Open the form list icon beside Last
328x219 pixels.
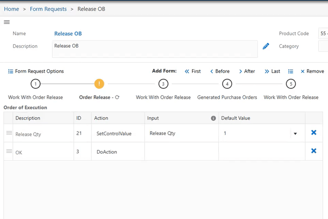tap(291, 71)
